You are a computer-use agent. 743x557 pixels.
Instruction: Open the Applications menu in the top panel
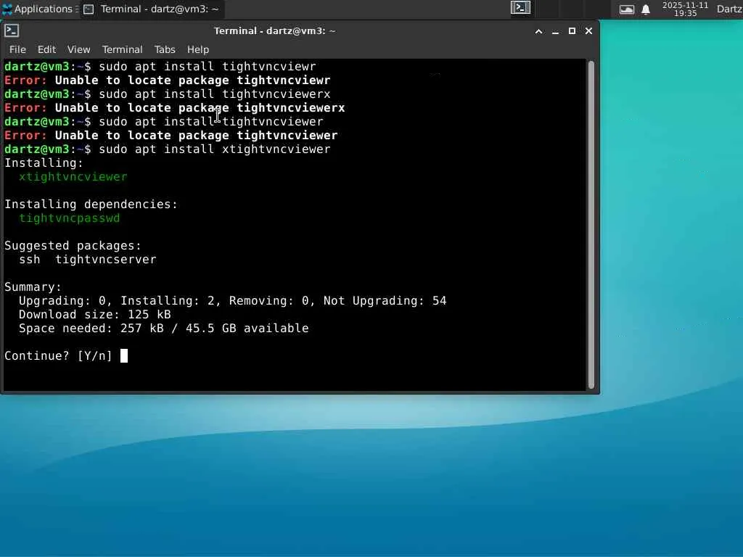39,9
